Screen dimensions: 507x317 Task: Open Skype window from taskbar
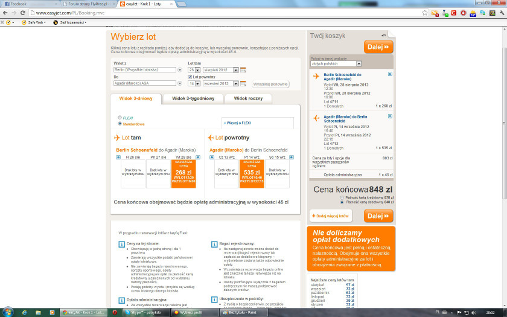click(147, 313)
